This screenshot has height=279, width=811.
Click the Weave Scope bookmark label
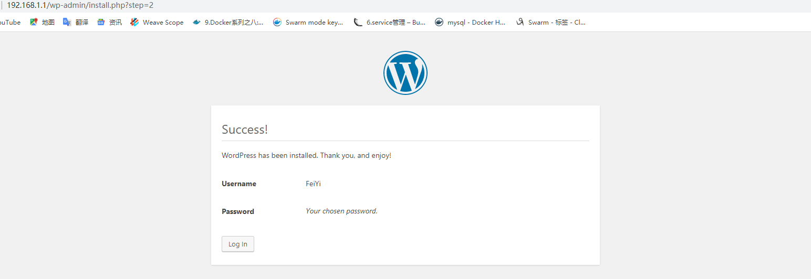click(163, 22)
